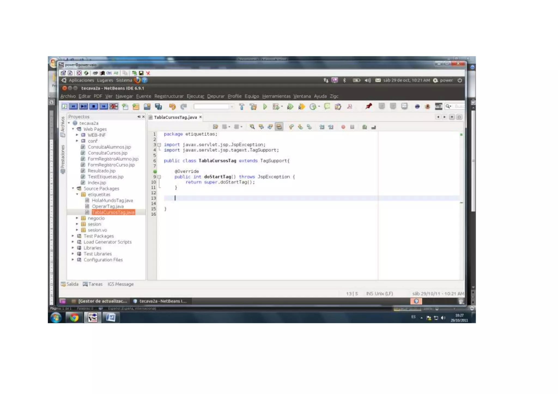Viewport: 558px width, 394px height.
Task: Click Gestor de actualizaciones taskbar button
Action: coord(100,301)
